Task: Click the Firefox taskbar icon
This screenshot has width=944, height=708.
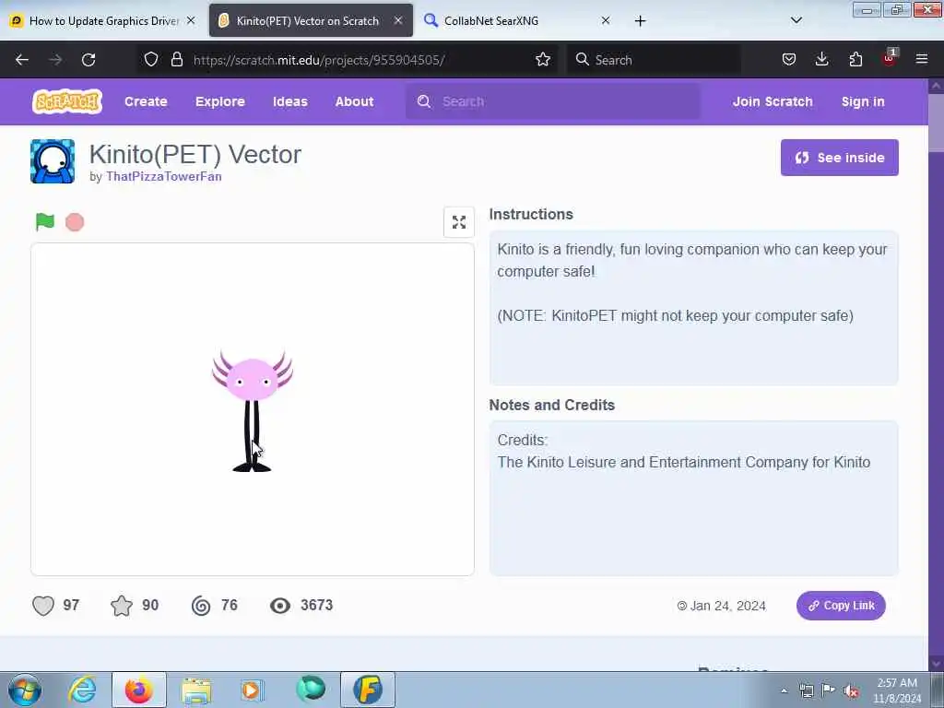Action: [x=139, y=690]
